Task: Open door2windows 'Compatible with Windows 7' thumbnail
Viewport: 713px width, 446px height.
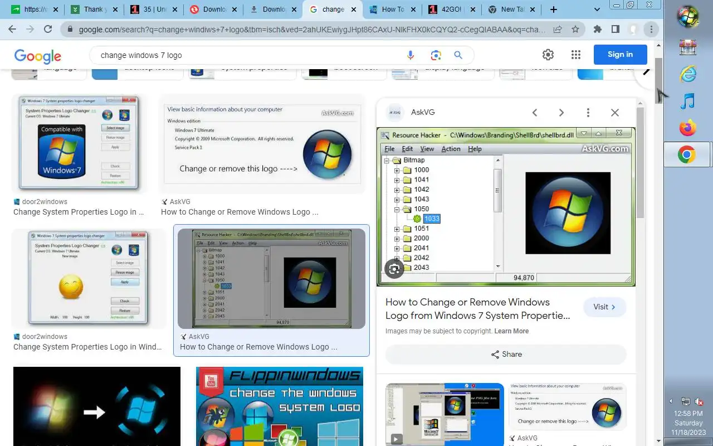Action: [x=78, y=144]
